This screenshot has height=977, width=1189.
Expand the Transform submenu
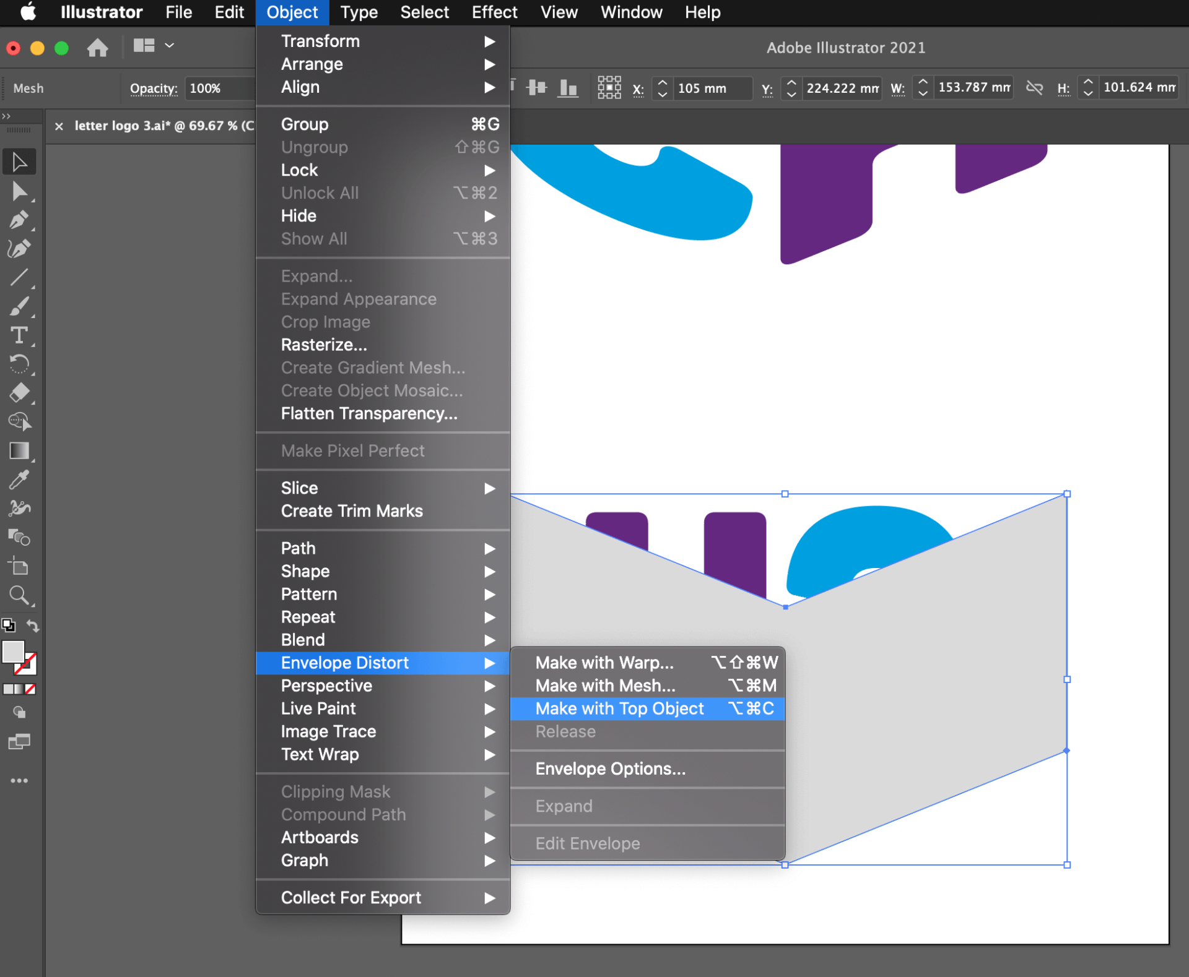pyautogui.click(x=383, y=41)
